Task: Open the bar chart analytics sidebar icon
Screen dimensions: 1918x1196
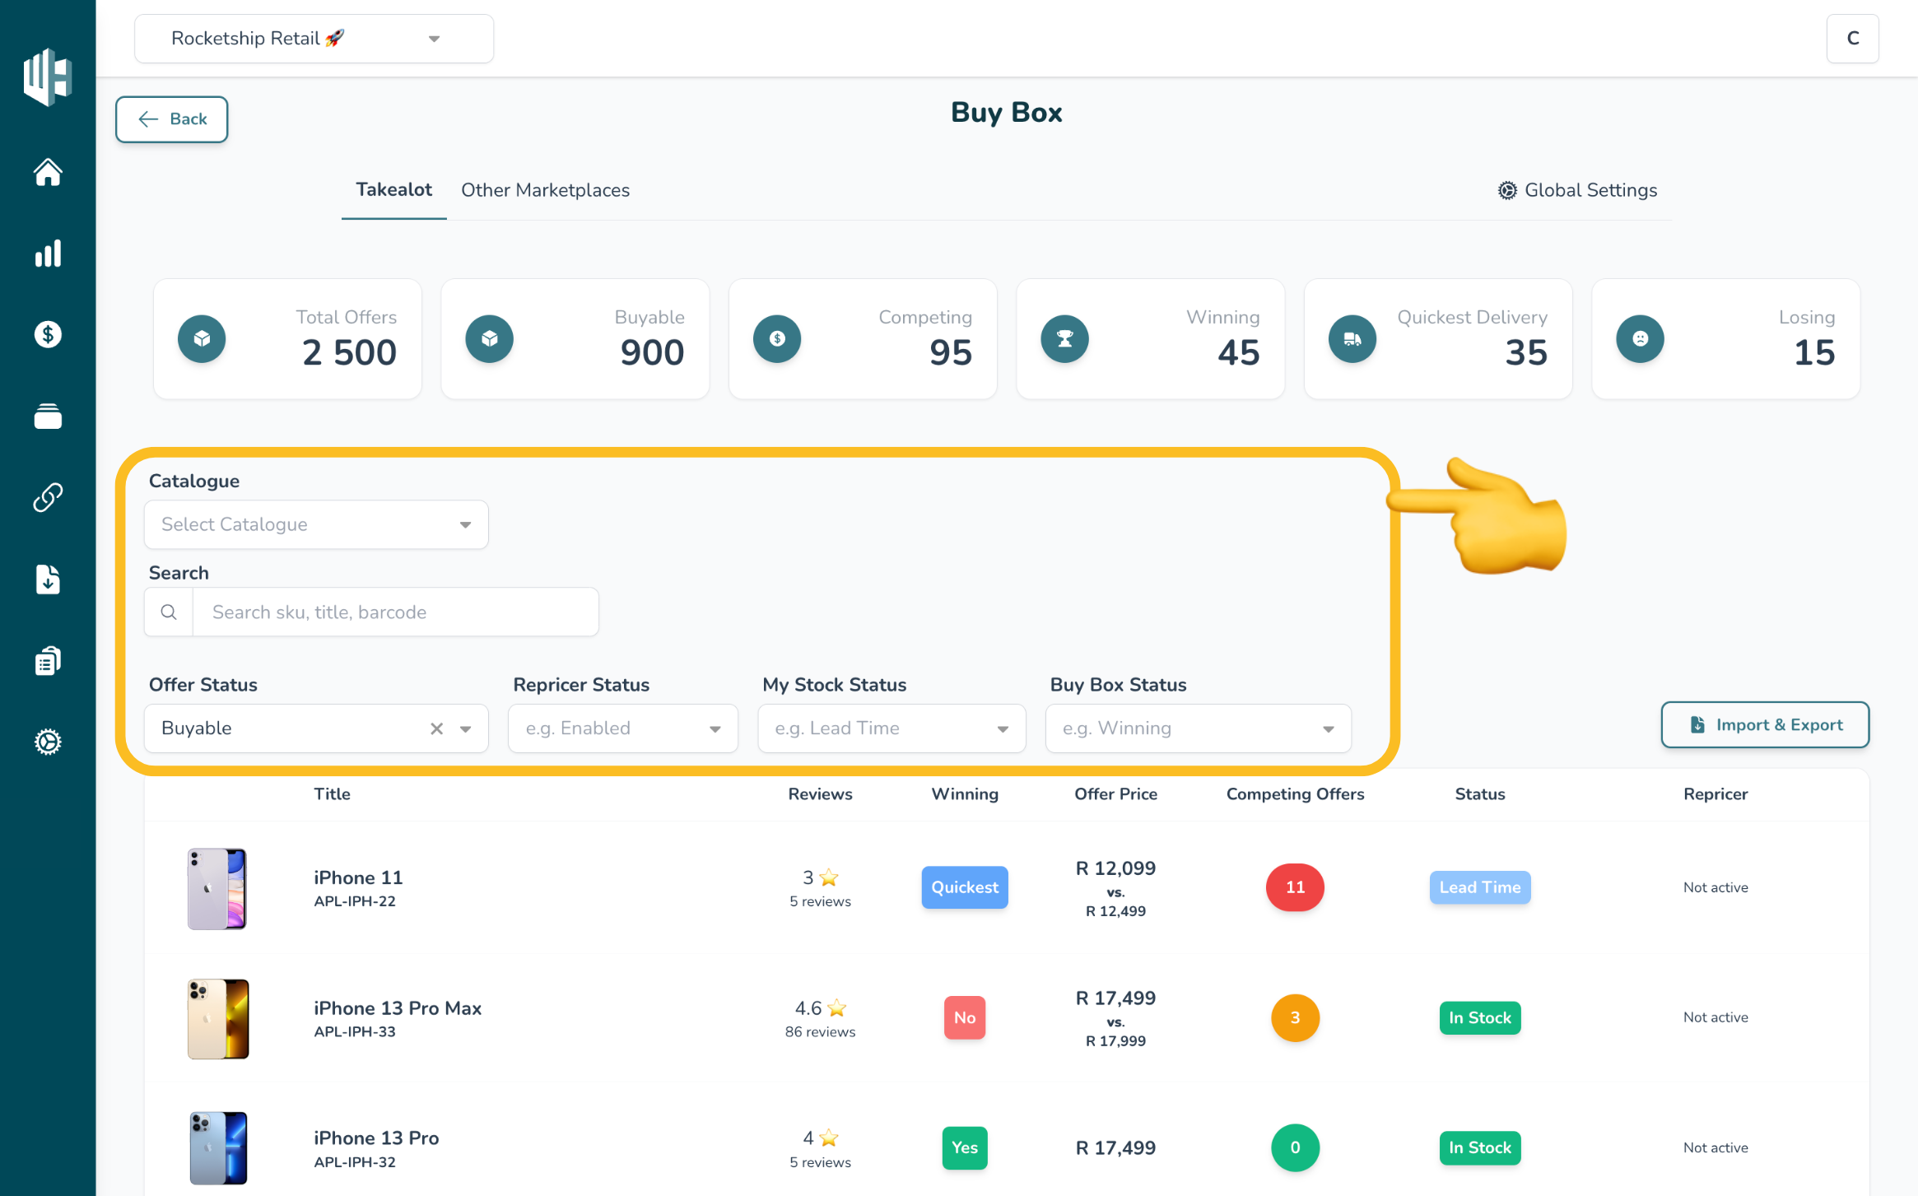Action: pyautogui.click(x=48, y=254)
